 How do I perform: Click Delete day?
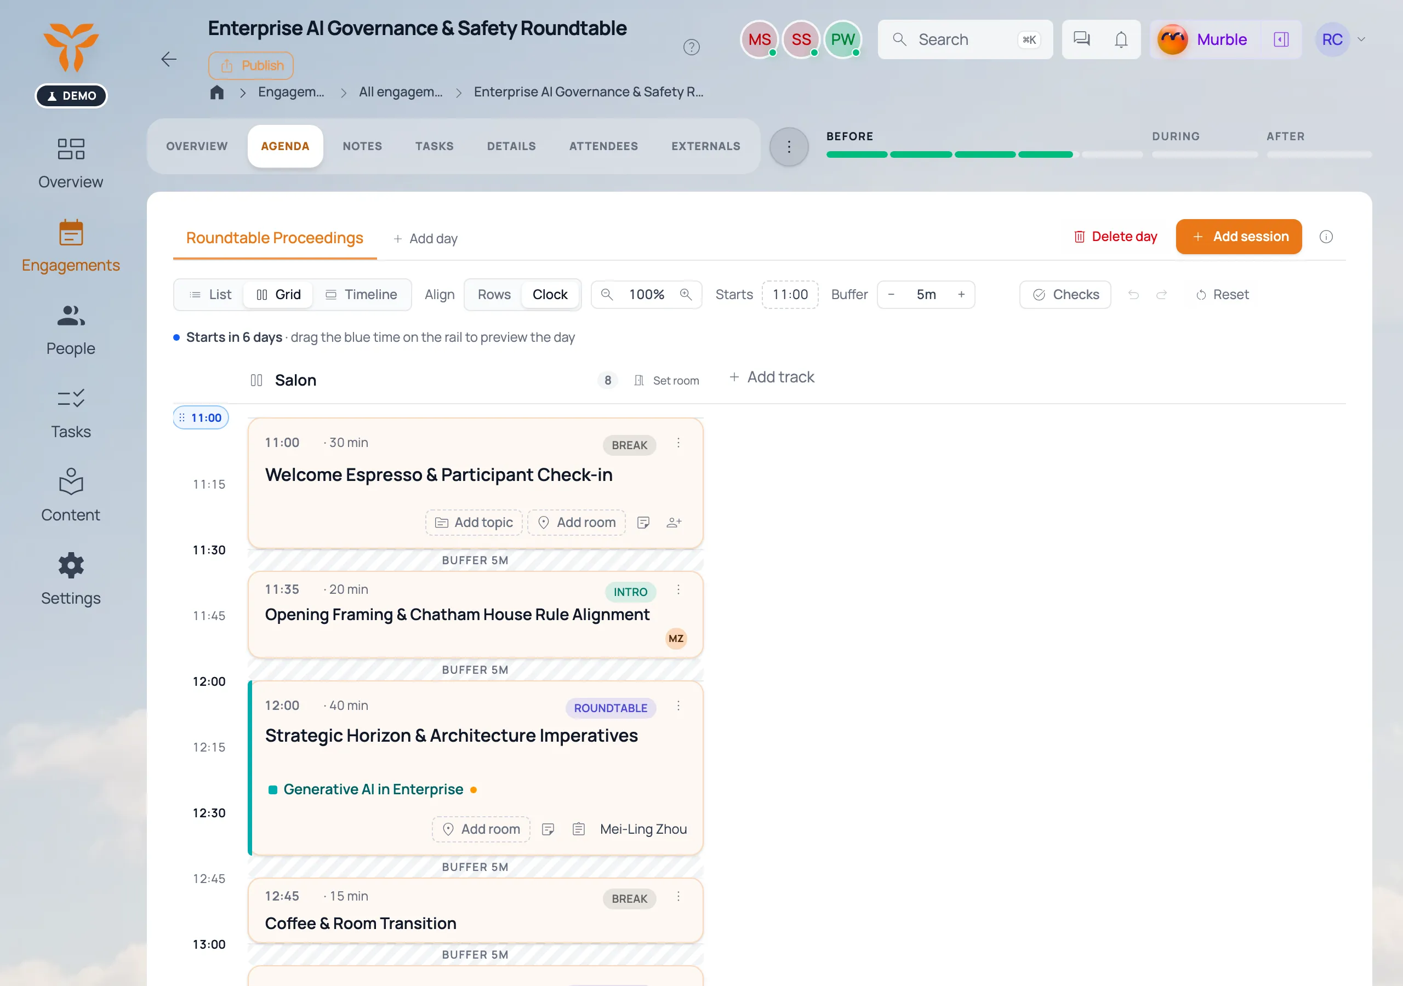1115,237
